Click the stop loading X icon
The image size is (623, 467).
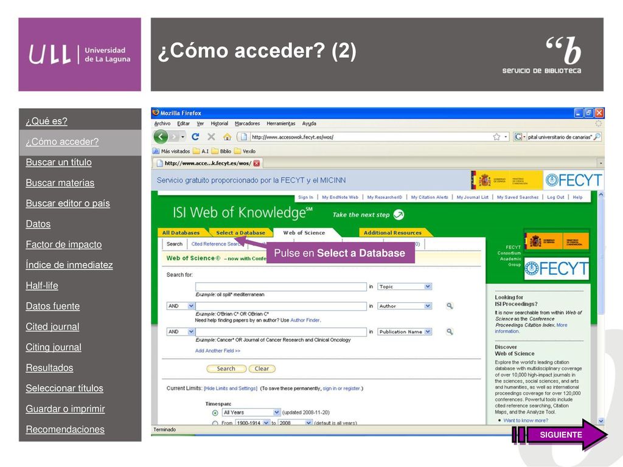211,137
